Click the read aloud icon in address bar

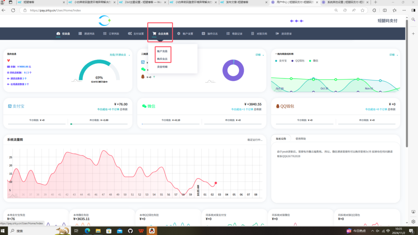(x=354, y=10)
